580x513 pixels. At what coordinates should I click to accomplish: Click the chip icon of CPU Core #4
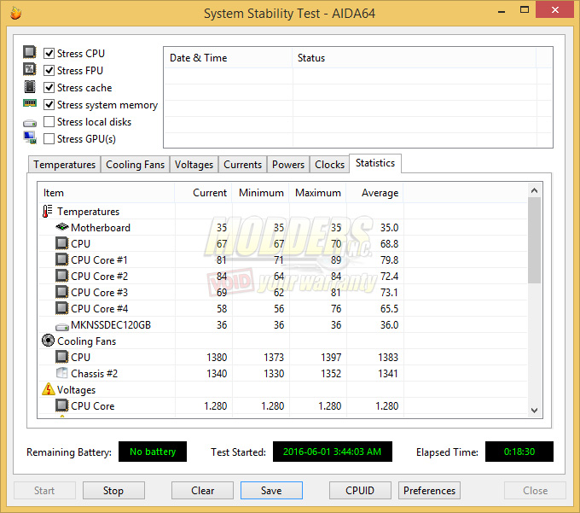(x=61, y=308)
